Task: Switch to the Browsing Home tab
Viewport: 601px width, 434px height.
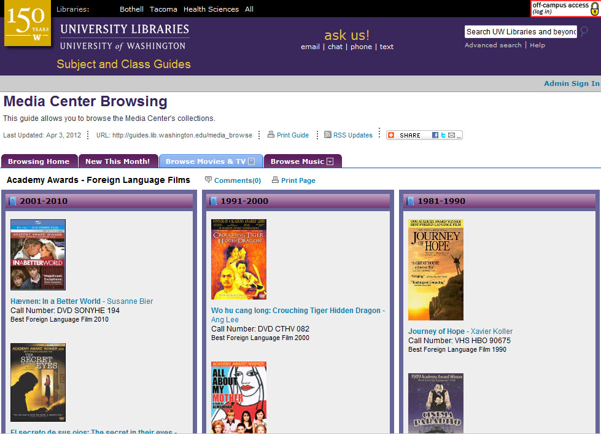Action: [x=39, y=161]
